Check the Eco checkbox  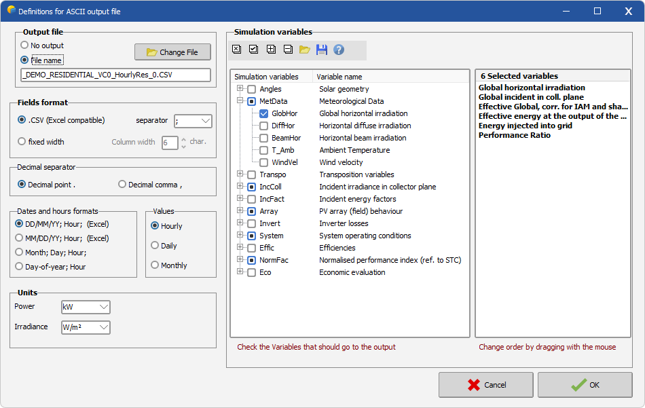point(252,273)
